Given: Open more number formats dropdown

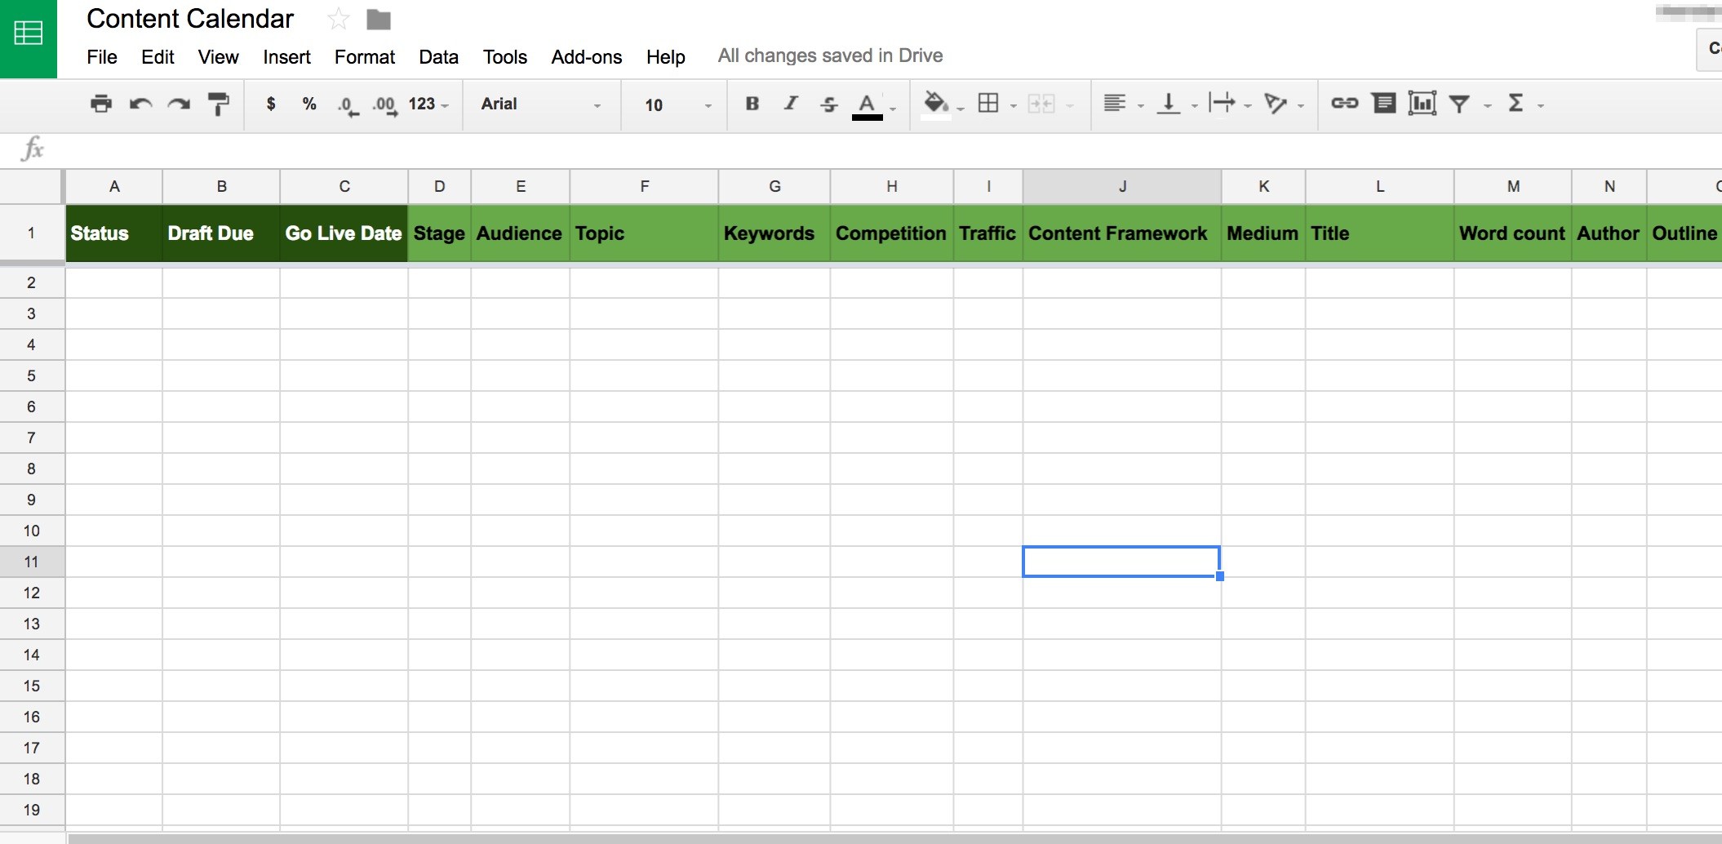Looking at the screenshot, I should click(428, 104).
